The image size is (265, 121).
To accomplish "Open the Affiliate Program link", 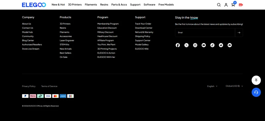I will click(x=106, y=41).
